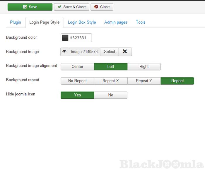Choose No Repeat for background repeat
This screenshot has height=170, width=205.
[77, 81]
